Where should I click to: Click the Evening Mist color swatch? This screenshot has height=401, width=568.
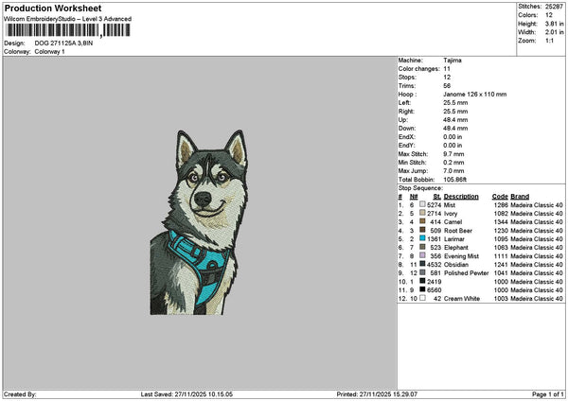(x=422, y=255)
